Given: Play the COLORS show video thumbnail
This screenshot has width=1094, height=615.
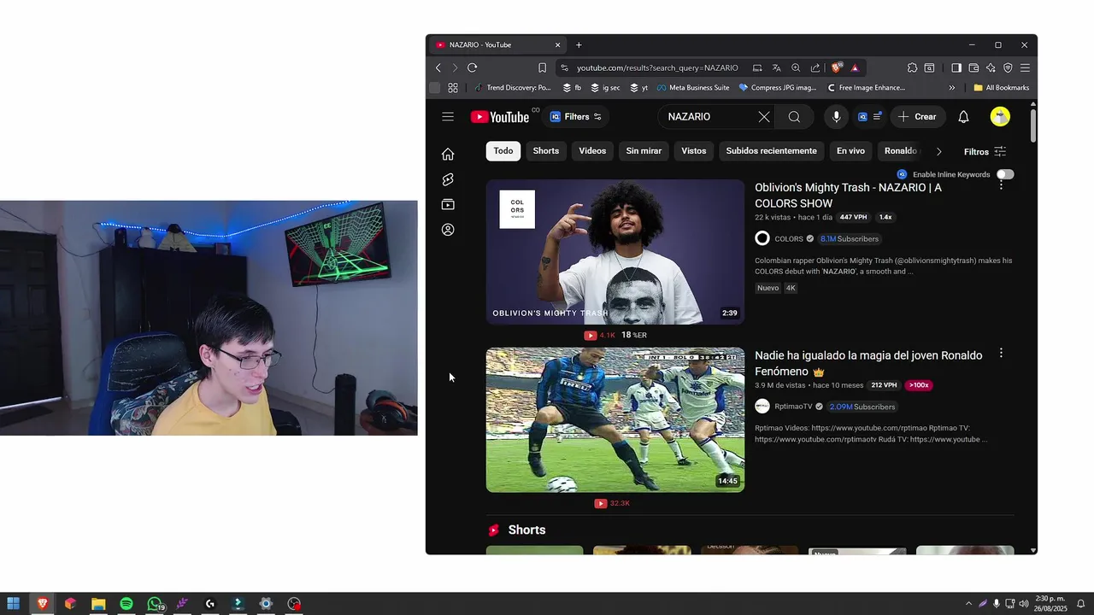Looking at the screenshot, I should tap(615, 252).
